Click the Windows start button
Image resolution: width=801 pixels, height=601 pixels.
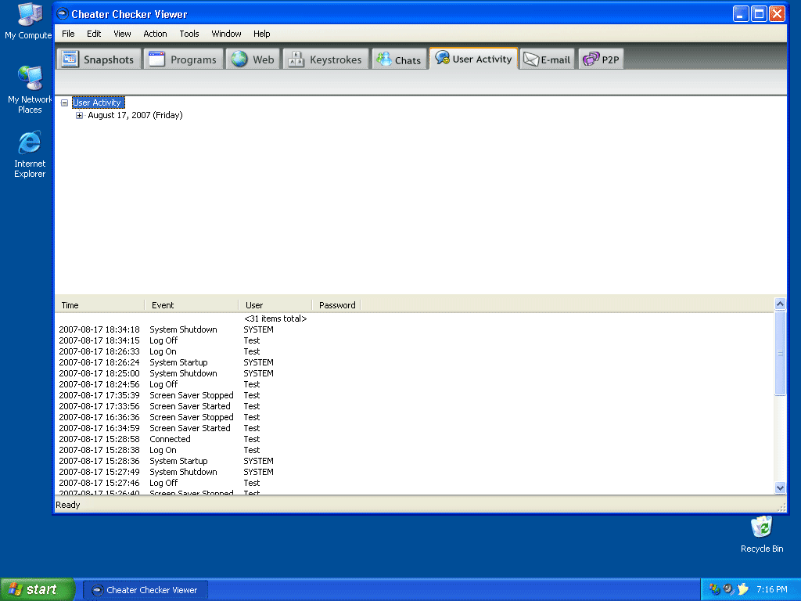(x=38, y=589)
